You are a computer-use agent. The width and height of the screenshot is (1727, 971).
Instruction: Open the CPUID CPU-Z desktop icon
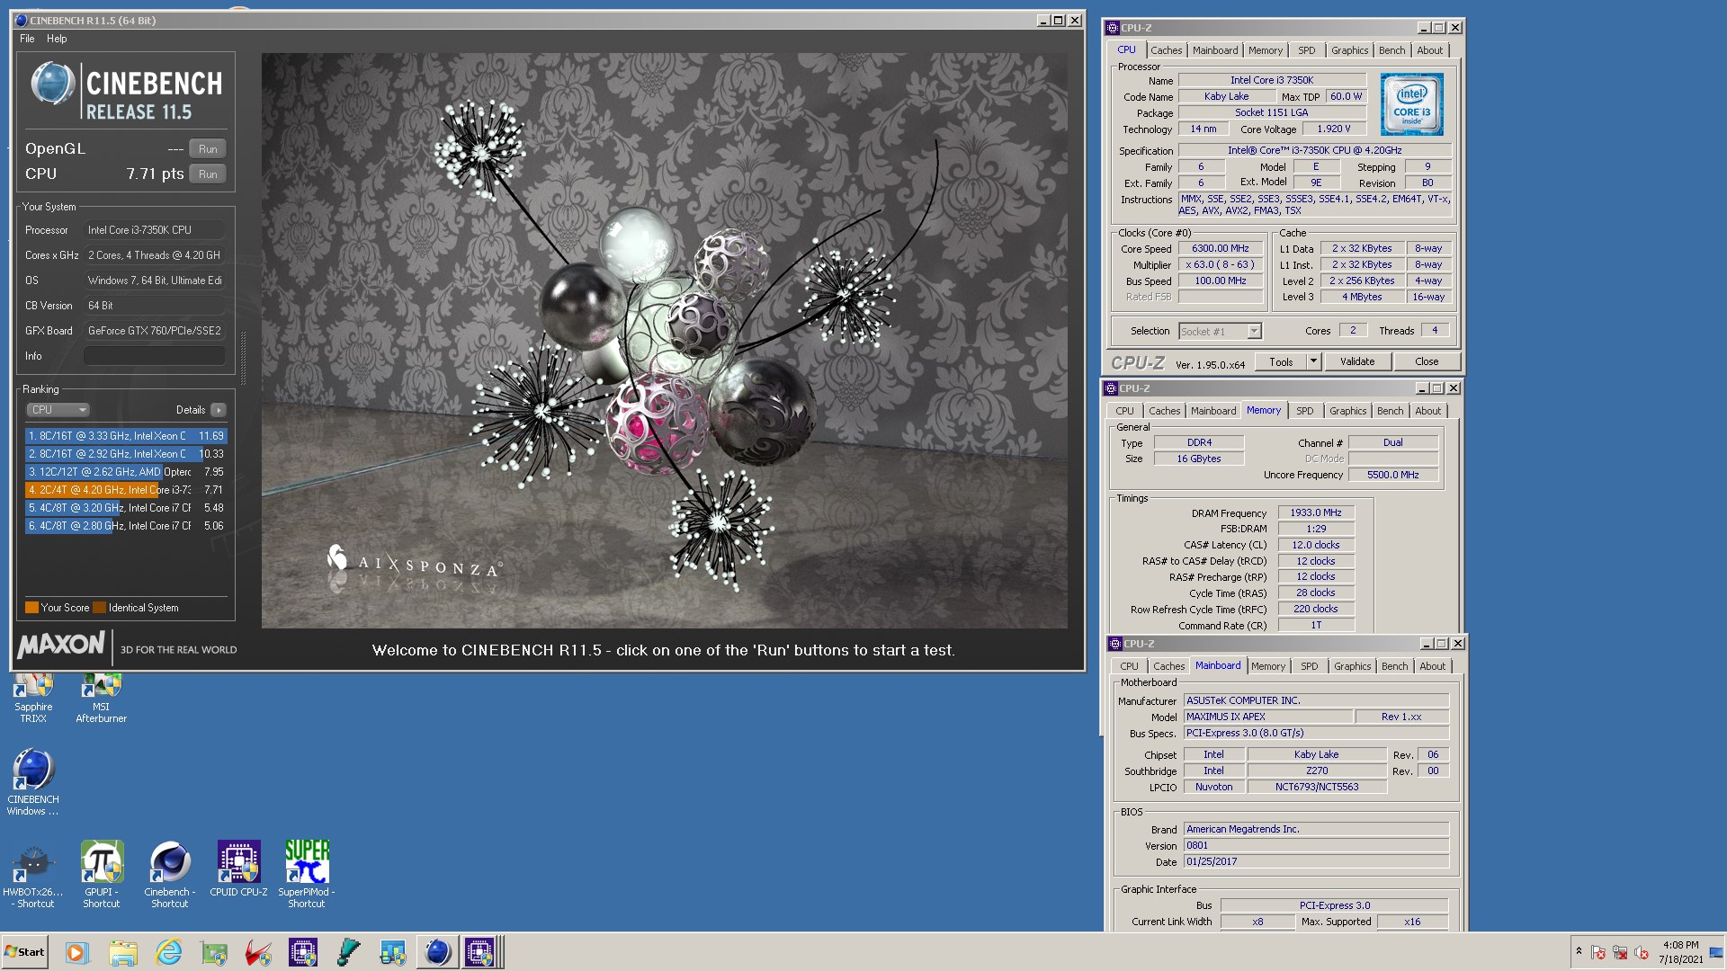[238, 869]
